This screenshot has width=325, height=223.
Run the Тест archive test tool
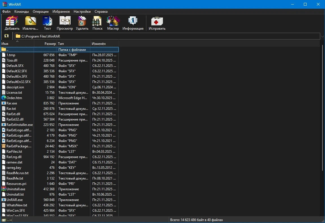(47, 23)
